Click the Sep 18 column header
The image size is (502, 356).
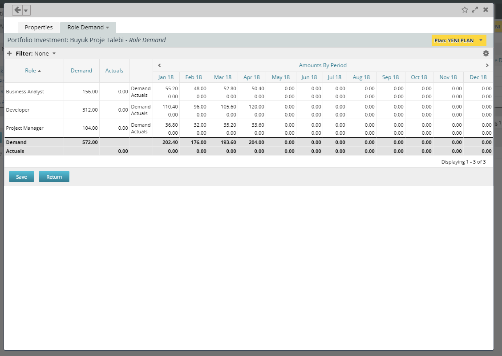[391, 77]
